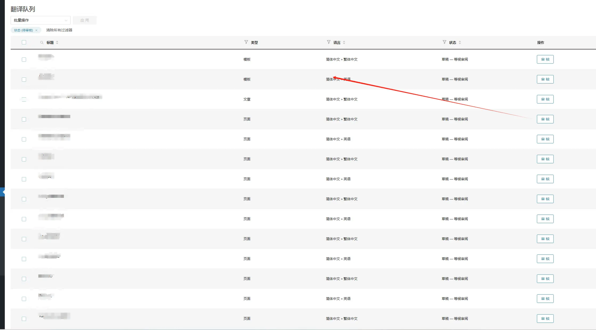
Task: Click the 语言 column header label
Action: (x=337, y=43)
